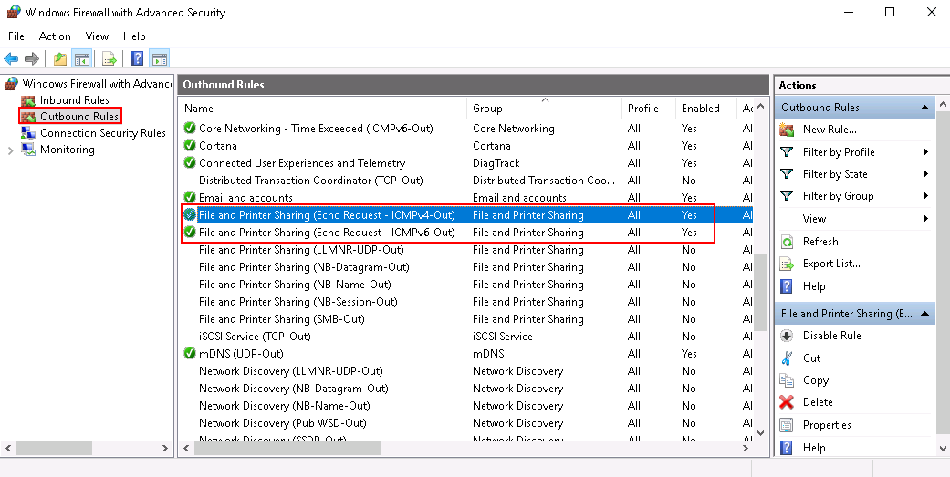Image resolution: width=950 pixels, height=477 pixels.
Task: Click the rules list scroll down arrow
Action: (761, 433)
